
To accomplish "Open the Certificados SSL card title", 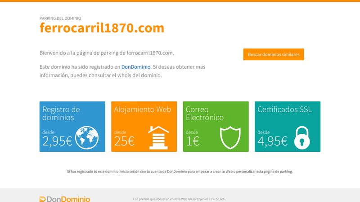I will click(284, 110).
